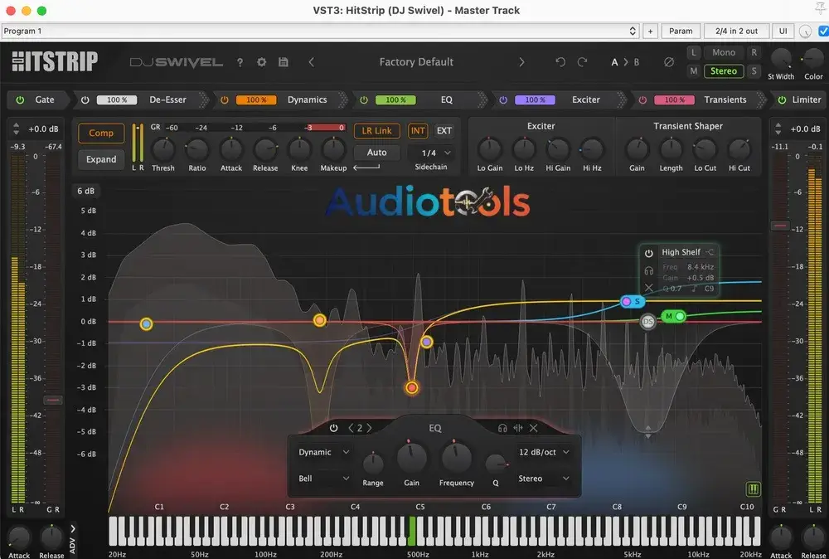Open the HitStrip settings gear
Screen dimensions: 829x559
[x=262, y=62]
